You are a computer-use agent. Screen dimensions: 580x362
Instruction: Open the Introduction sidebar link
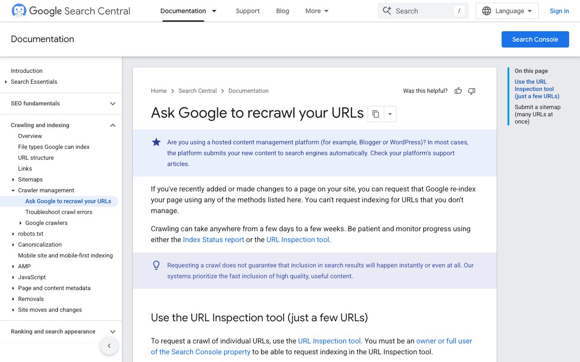tap(27, 71)
